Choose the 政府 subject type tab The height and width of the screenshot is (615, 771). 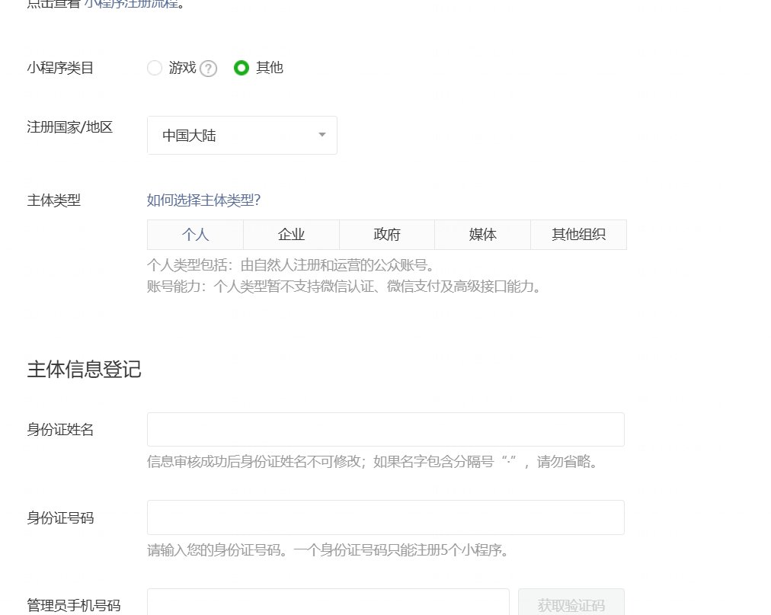click(387, 235)
